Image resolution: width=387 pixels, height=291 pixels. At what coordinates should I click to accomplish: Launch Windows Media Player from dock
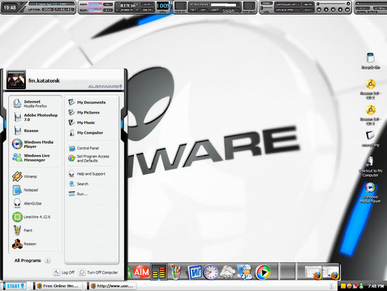263,272
